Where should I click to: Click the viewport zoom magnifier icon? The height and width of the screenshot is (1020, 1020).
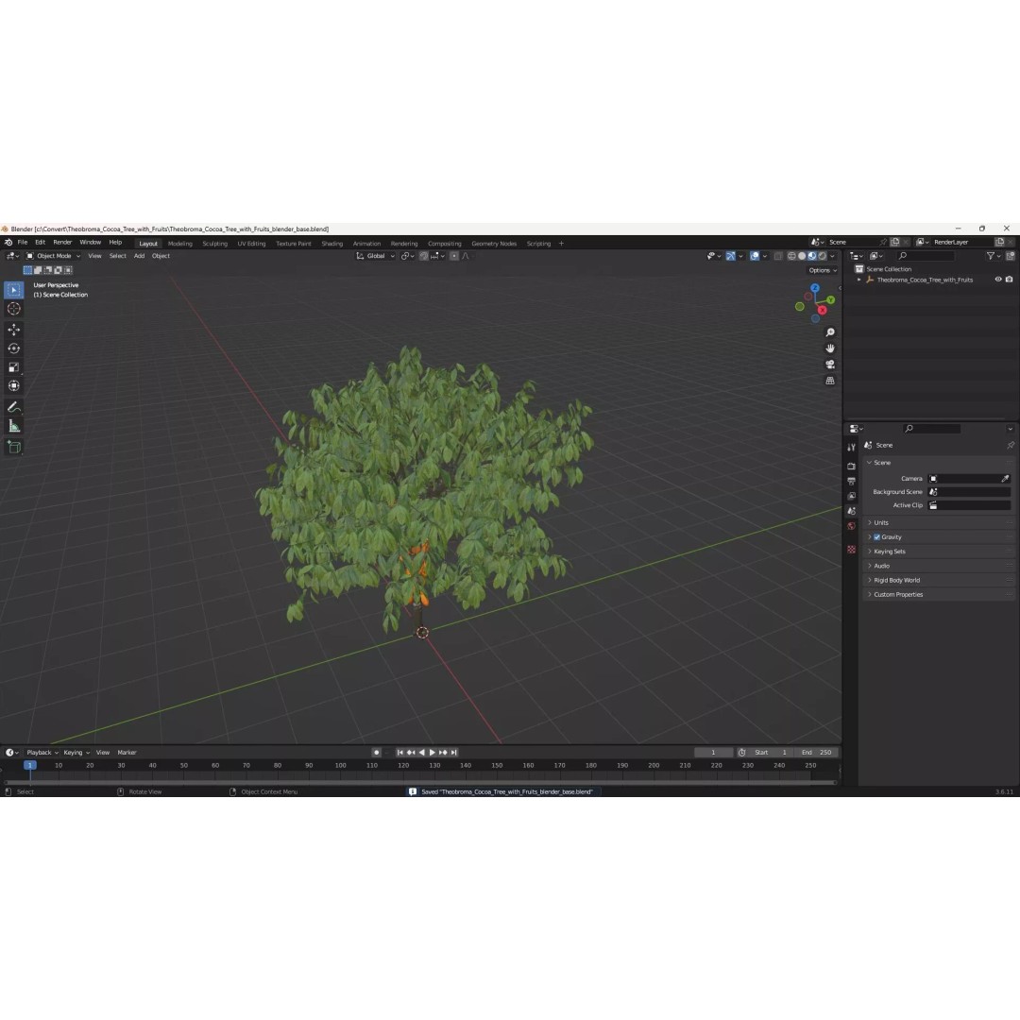coord(830,332)
